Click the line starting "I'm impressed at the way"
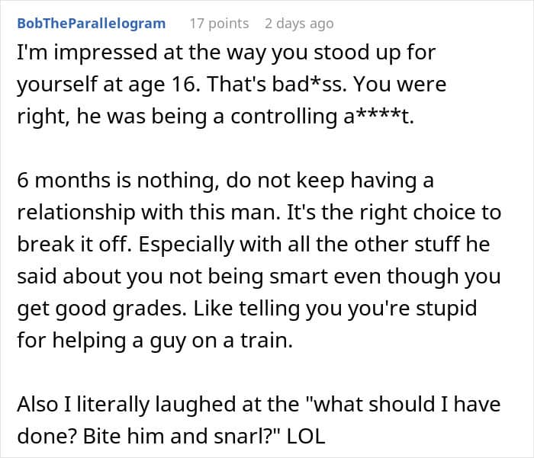This screenshot has height=458, width=534. pyautogui.click(x=226, y=53)
